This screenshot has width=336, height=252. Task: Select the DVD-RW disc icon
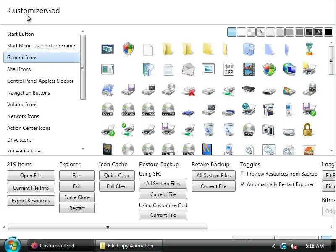(x=168, y=110)
